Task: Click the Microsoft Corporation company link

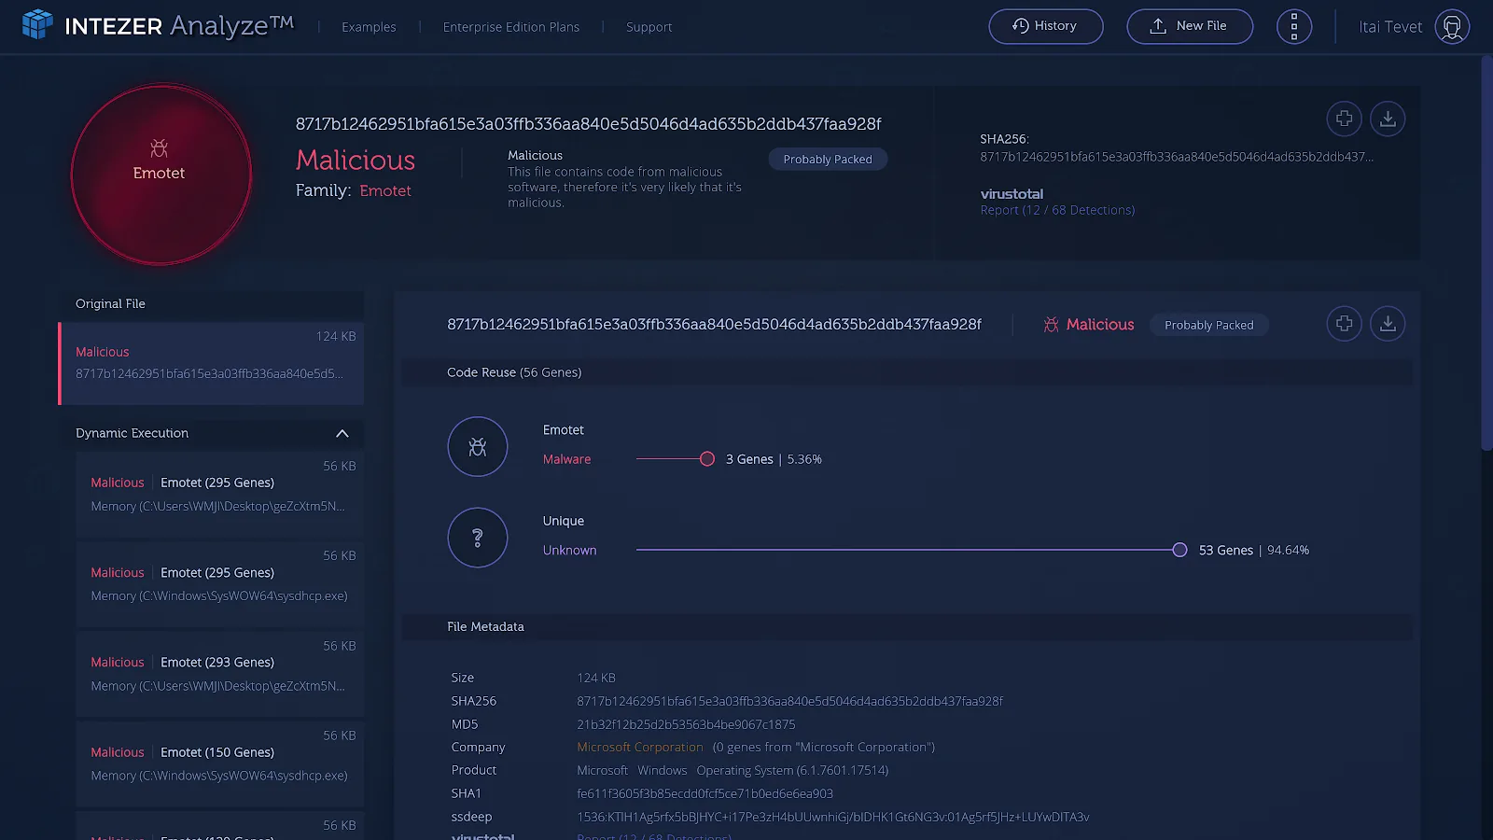Action: coord(640,748)
